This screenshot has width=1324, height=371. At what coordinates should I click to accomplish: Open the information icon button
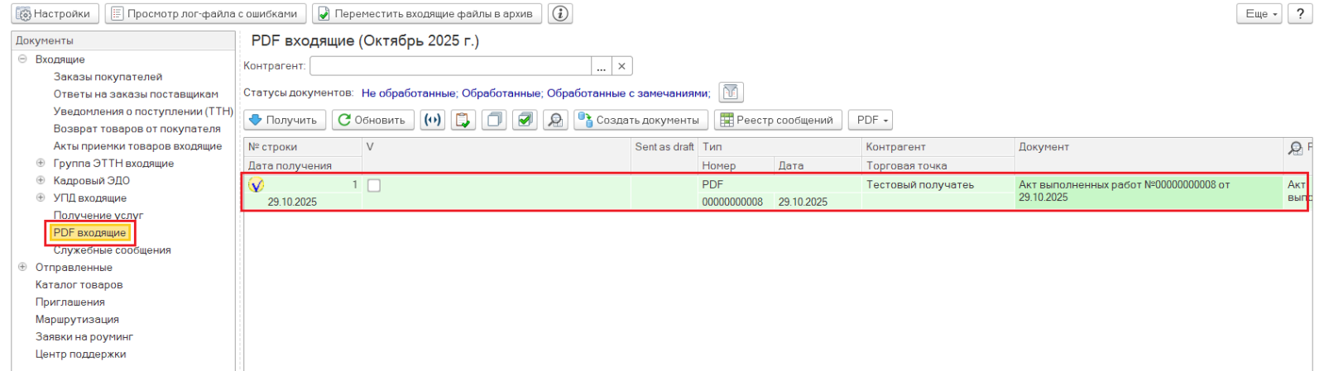pos(561,14)
